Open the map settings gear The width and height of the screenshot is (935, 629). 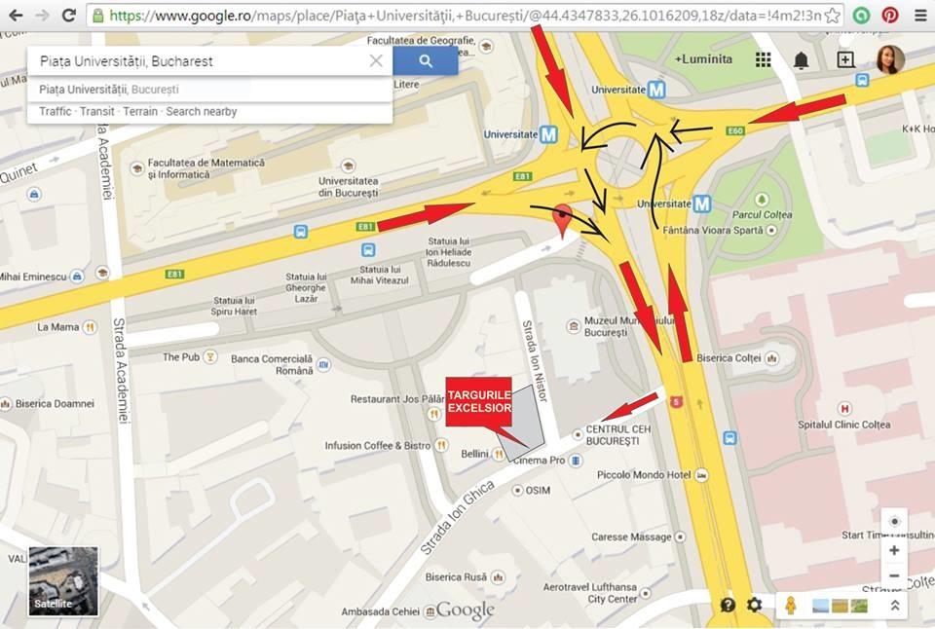[754, 606]
